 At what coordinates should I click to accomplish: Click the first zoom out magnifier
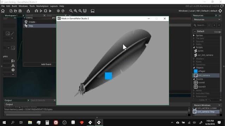click(71, 11)
